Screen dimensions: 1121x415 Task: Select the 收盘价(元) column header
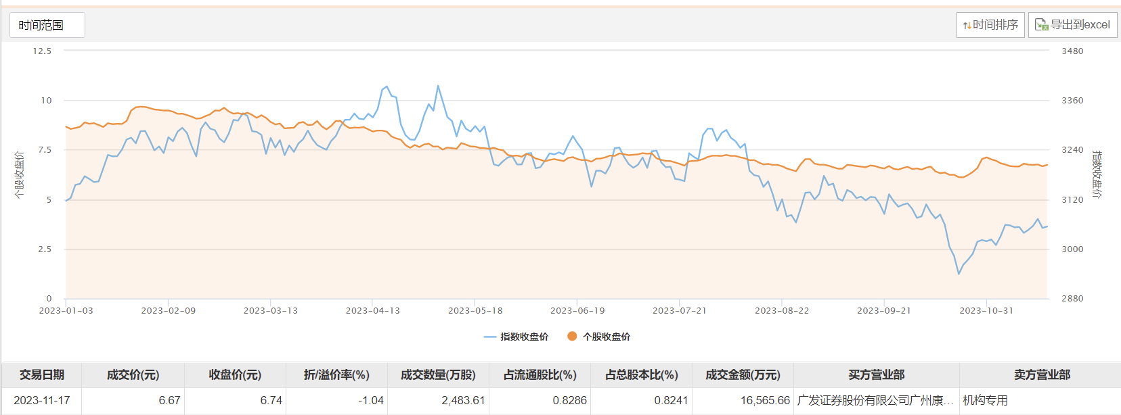[235, 374]
